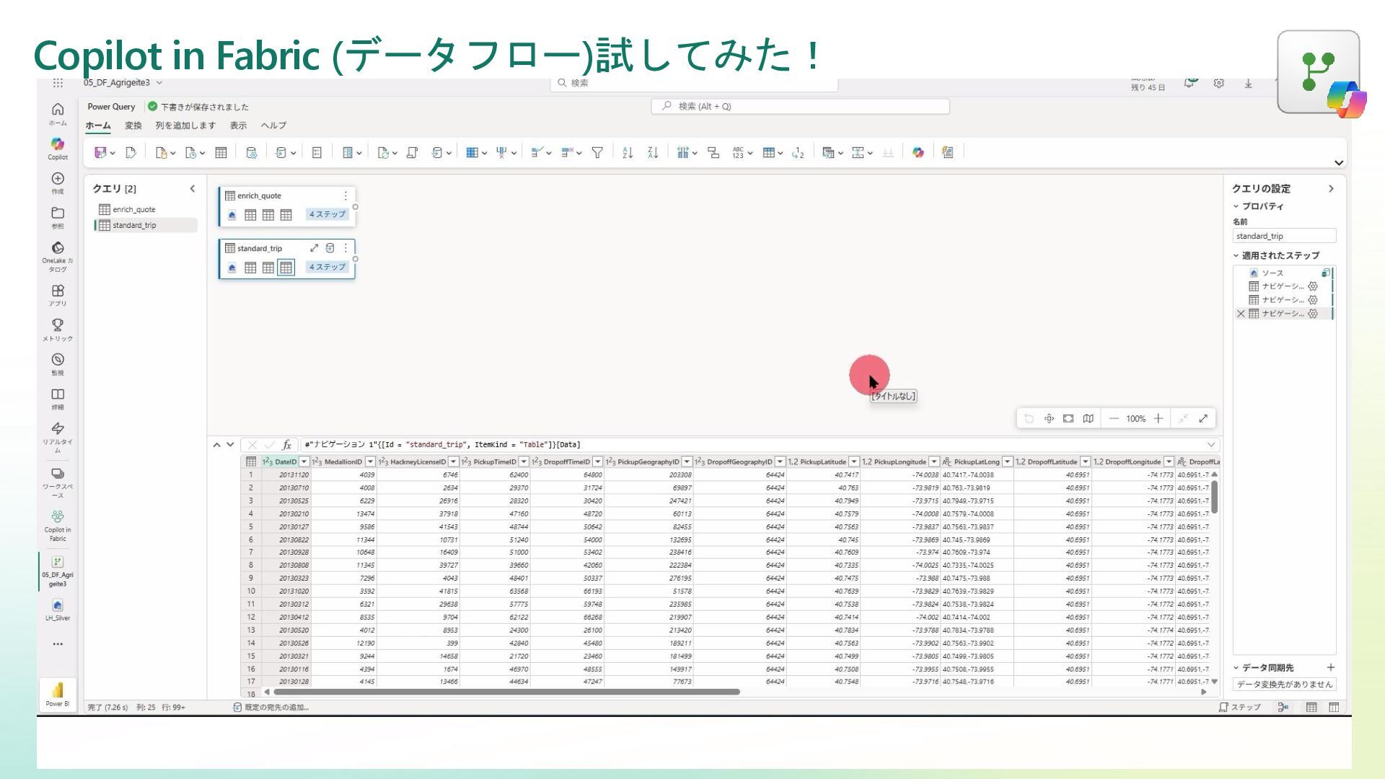
Task: Click the Power BI logo at bottom left
Action: [x=58, y=694]
